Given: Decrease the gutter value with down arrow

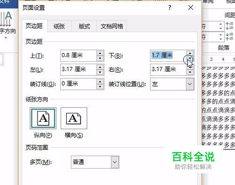Looking at the screenshot, I should pyautogui.click(x=100, y=87).
